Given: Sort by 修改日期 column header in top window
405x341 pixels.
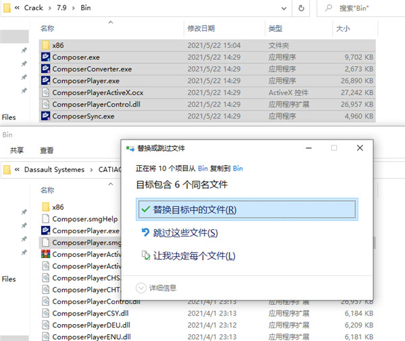Looking at the screenshot, I should point(200,28).
